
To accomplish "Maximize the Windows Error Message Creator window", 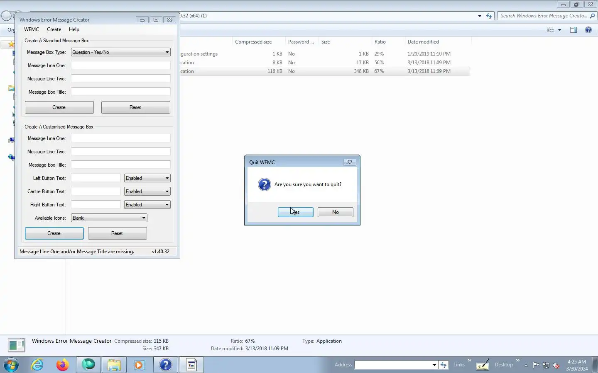I will coord(156,20).
